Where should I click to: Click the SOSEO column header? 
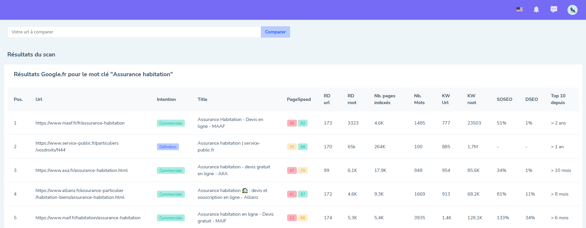click(x=504, y=99)
